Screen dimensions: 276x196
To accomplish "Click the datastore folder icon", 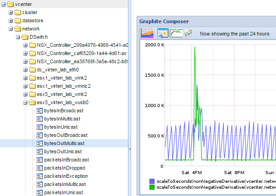I will (x=18, y=20).
